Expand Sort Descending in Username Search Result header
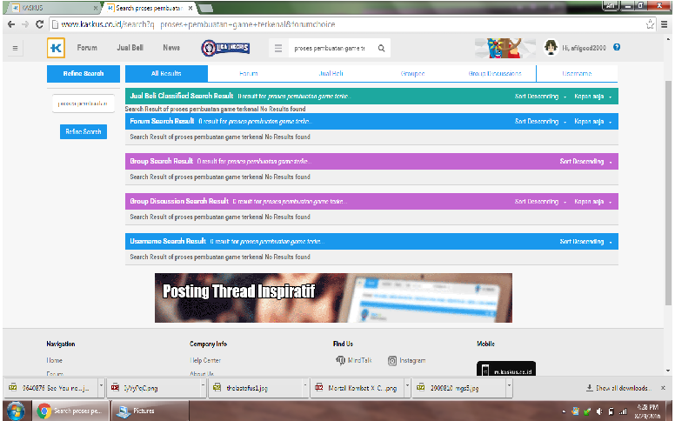 tap(585, 242)
